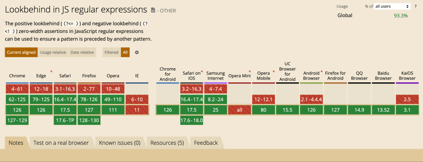Click the Opera Mini all version cell
Viewport: 423px width, 162px height.
(239, 110)
